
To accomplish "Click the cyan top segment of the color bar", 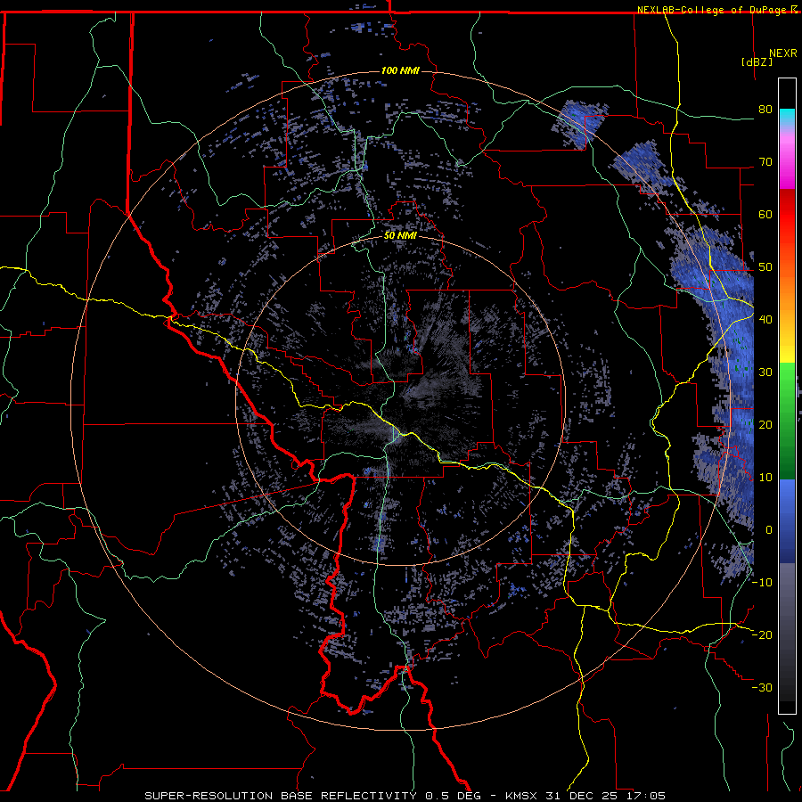I will [787, 118].
